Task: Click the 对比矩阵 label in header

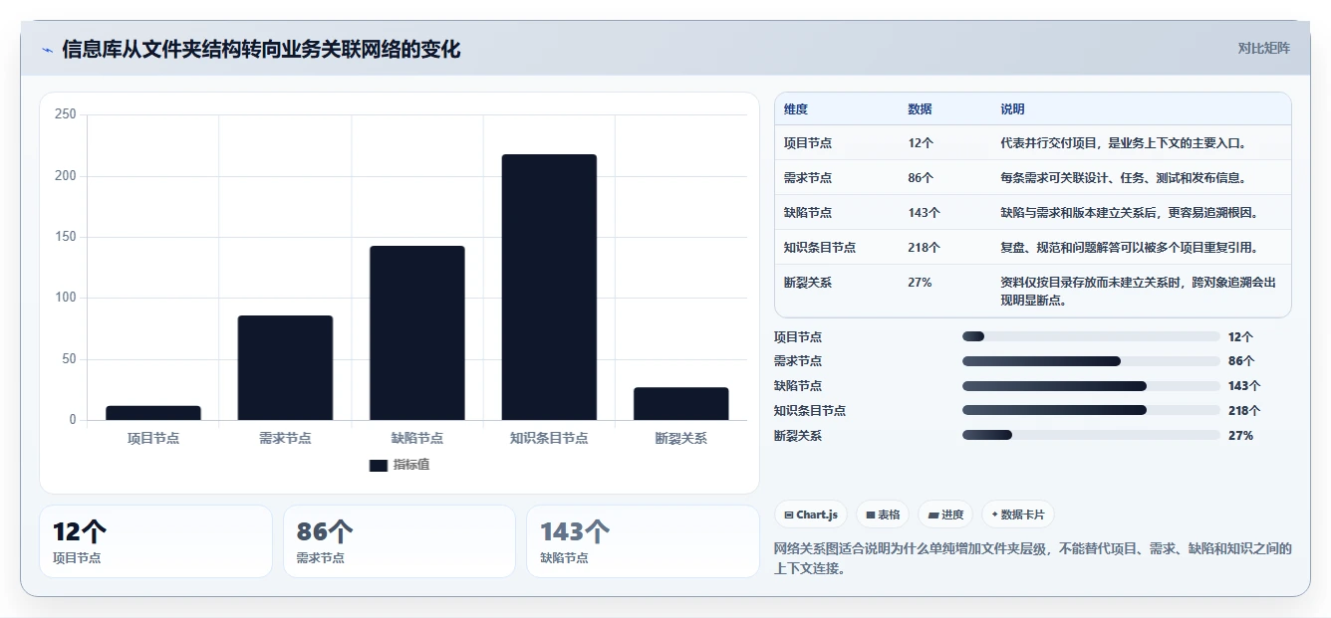Action: tap(1263, 48)
